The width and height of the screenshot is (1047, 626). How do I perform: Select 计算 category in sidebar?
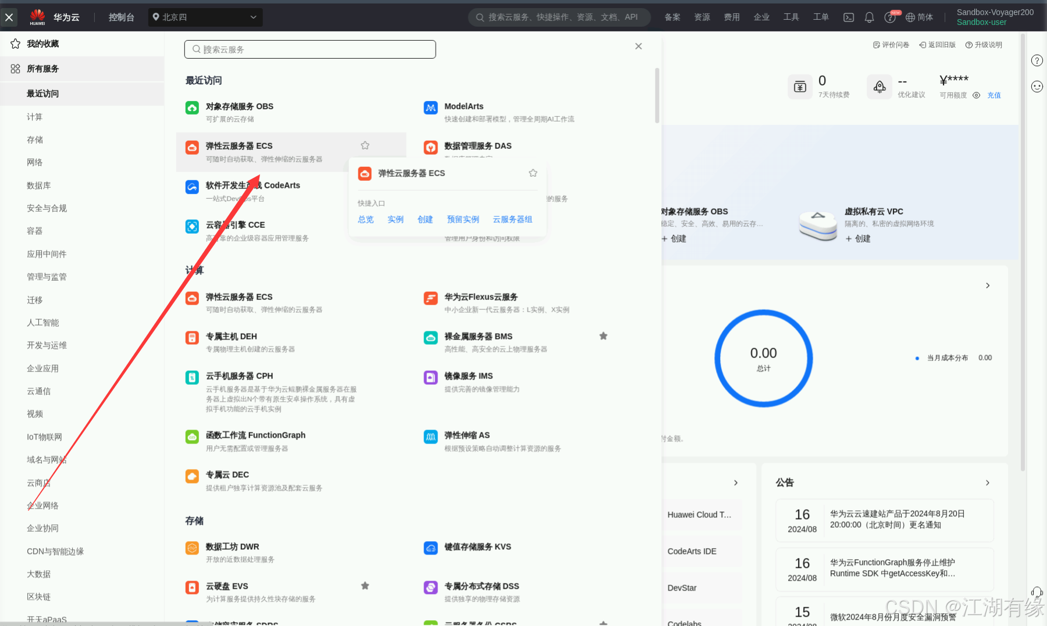pos(35,117)
